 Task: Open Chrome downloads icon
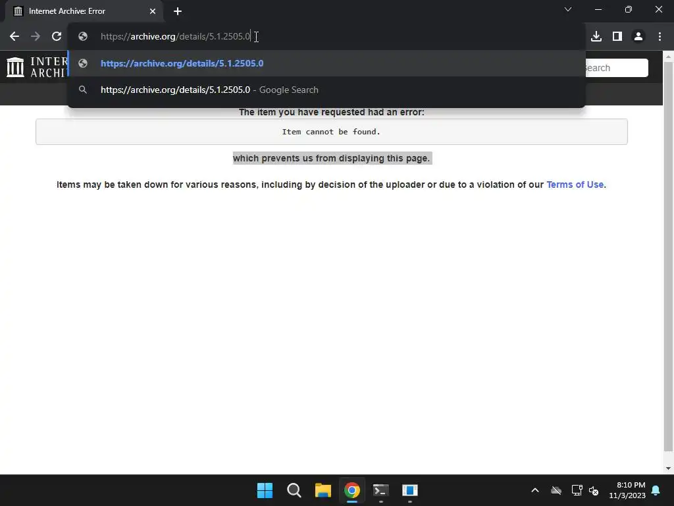[596, 37]
